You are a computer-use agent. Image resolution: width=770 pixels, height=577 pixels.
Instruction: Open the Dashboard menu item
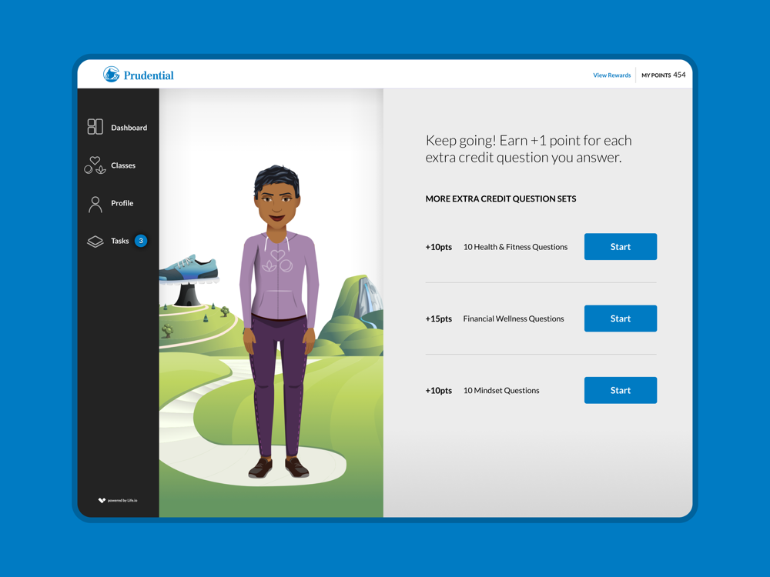[129, 128]
